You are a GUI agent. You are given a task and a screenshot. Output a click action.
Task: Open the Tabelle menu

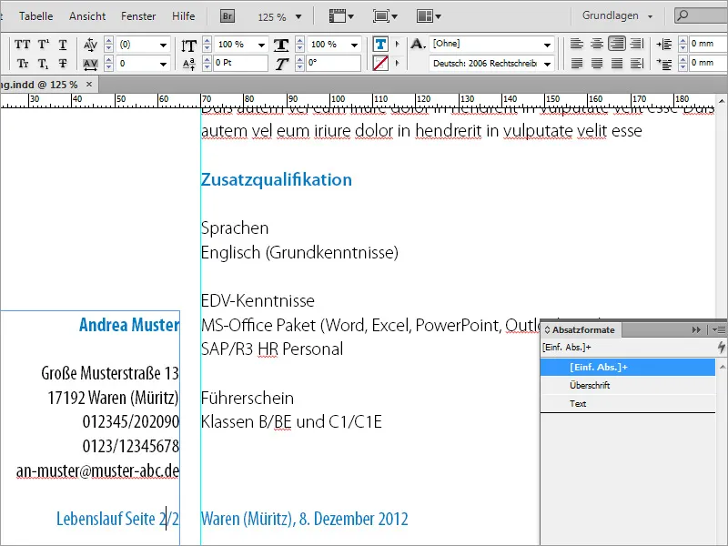35,16
